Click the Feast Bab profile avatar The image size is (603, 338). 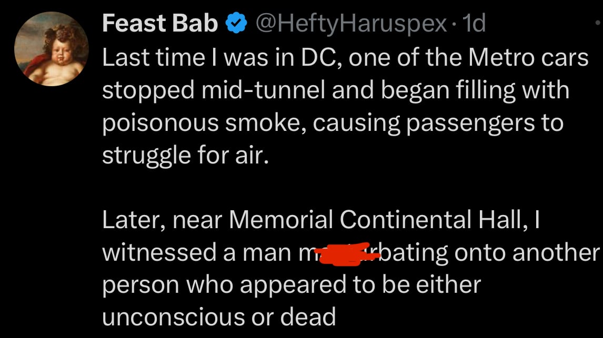click(51, 49)
